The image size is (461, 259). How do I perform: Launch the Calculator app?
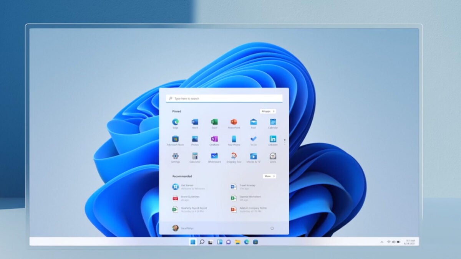(x=195, y=157)
